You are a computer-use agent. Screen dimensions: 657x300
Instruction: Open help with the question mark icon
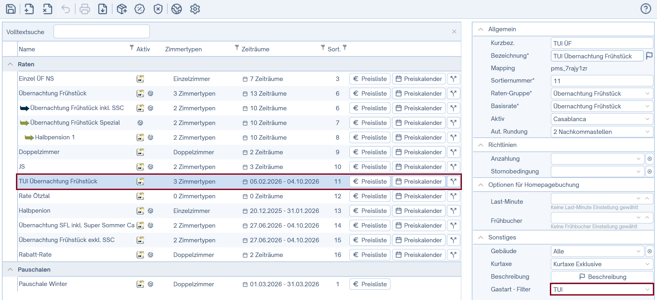tap(646, 9)
